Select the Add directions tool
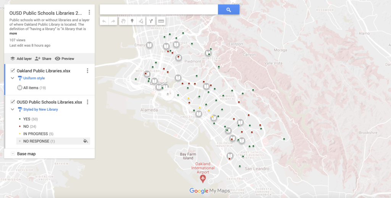This screenshot has height=198, width=391. [x=150, y=21]
